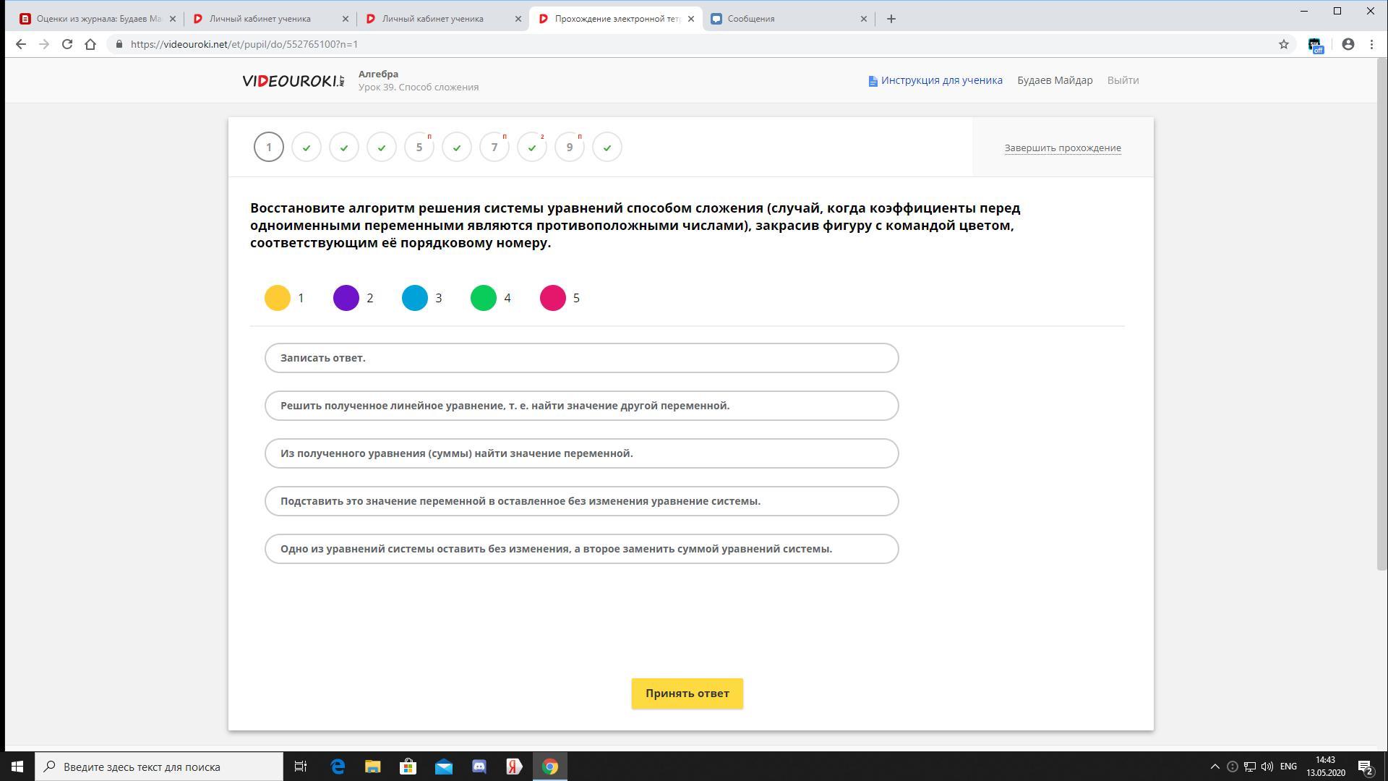1388x781 pixels.
Task: Bookmark this page with star icon
Action: (x=1284, y=44)
